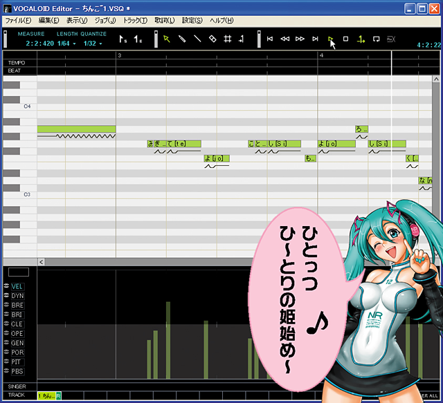Click the SINGER row label
Viewport: 443px width, 403px height.
17,386
